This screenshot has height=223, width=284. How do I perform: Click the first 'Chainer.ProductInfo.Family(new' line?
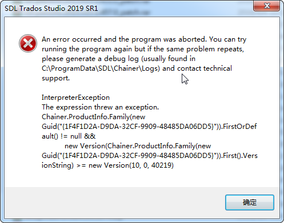(94, 117)
